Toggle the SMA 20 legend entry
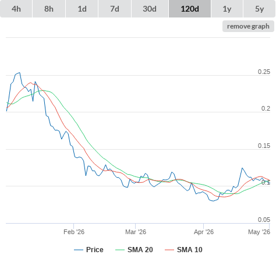 click(140, 250)
